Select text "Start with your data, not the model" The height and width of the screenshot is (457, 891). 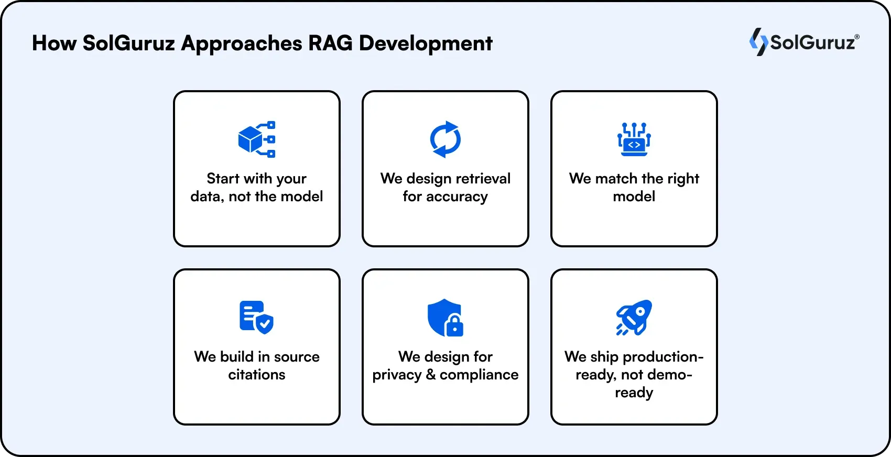pos(257,188)
